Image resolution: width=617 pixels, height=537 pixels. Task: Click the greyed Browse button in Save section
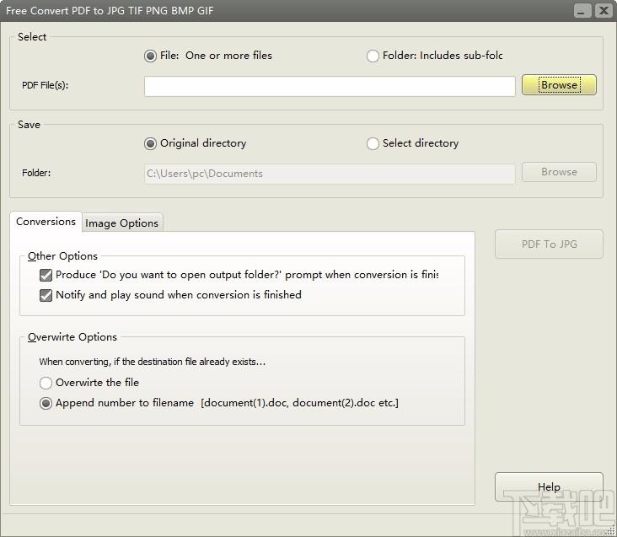pos(559,172)
